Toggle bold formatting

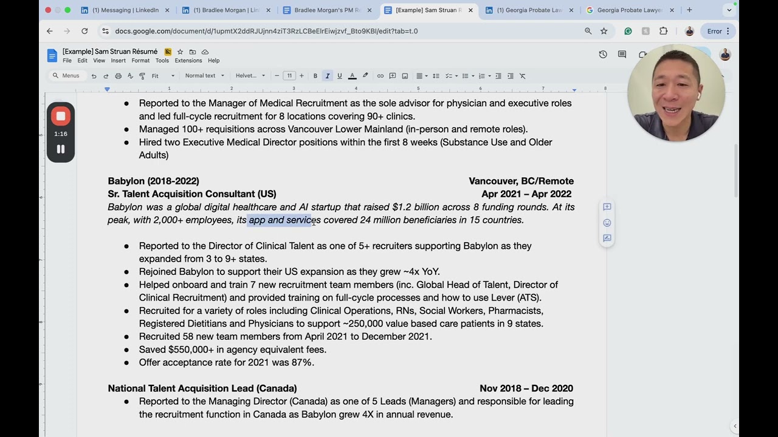[315, 76]
